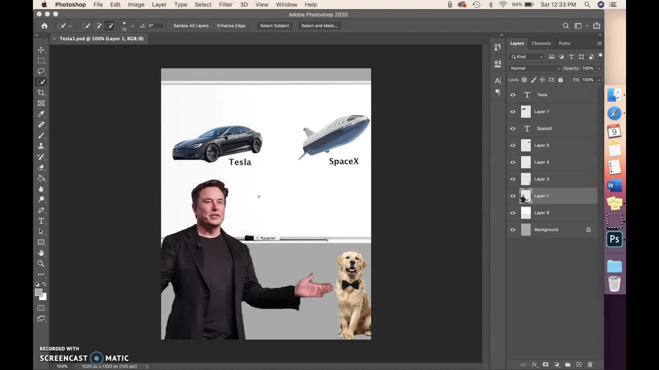
Task: Create a new layer with plus icon
Action: coord(579,364)
